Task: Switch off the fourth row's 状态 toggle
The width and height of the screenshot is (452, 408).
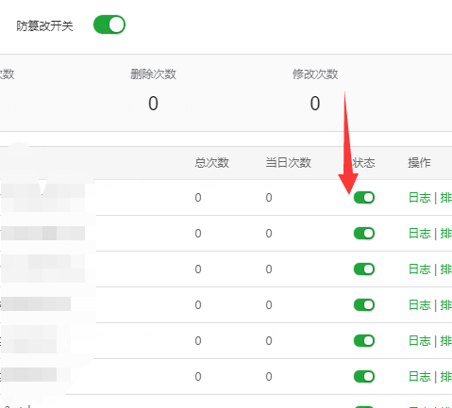Action: (x=364, y=304)
